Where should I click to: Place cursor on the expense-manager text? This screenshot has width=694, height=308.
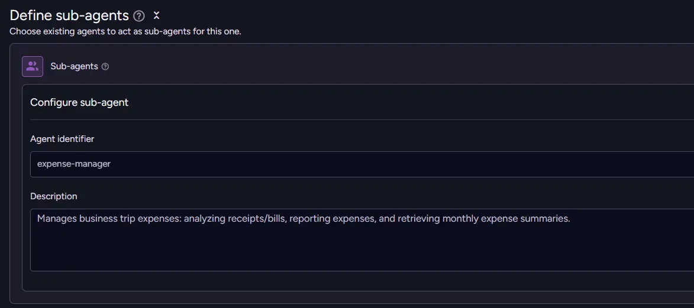click(74, 164)
